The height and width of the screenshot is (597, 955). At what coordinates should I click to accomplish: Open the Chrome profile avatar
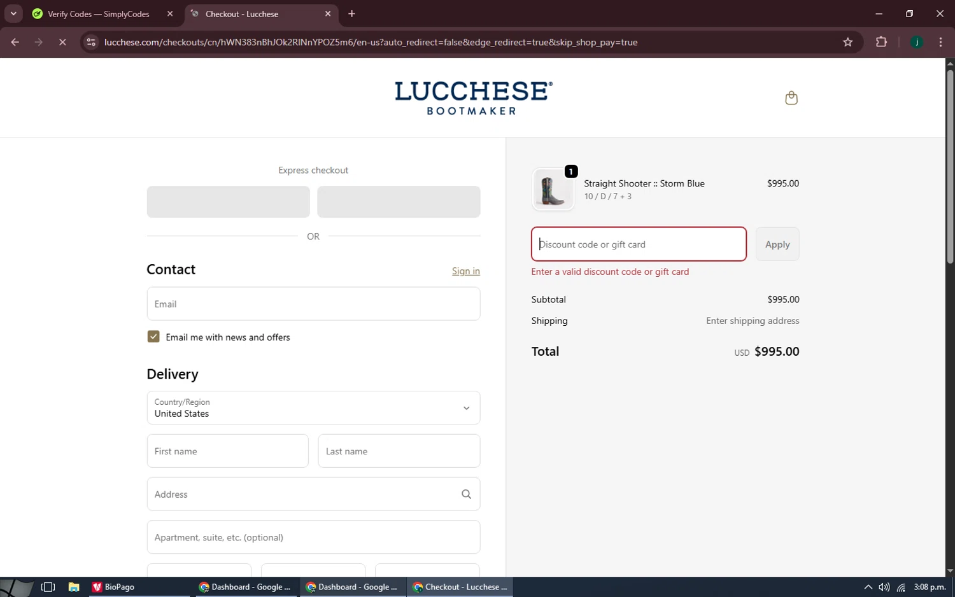pos(917,42)
